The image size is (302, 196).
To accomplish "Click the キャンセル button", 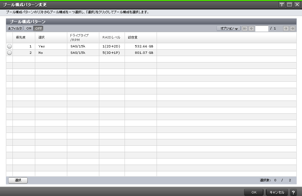I will pos(277,192).
